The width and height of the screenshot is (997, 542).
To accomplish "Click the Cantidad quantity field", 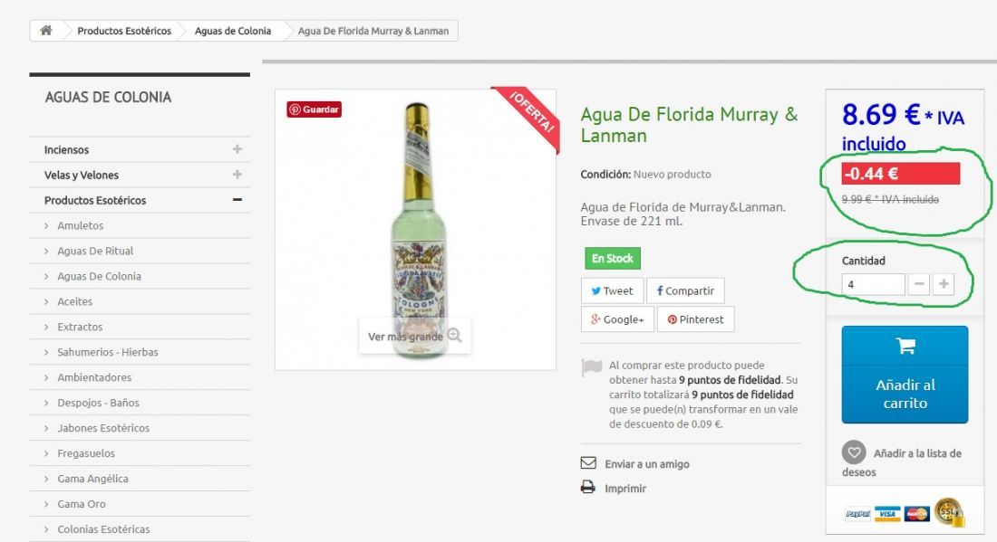I will coord(873,284).
